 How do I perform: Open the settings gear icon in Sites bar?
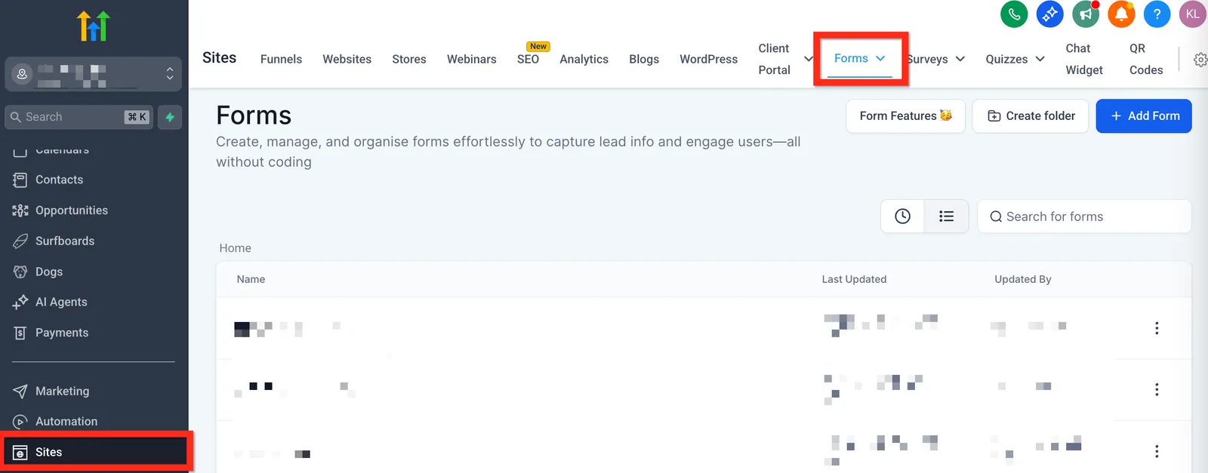(x=1200, y=60)
